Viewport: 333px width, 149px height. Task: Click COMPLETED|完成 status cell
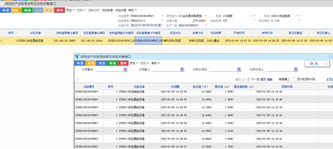click(x=176, y=41)
